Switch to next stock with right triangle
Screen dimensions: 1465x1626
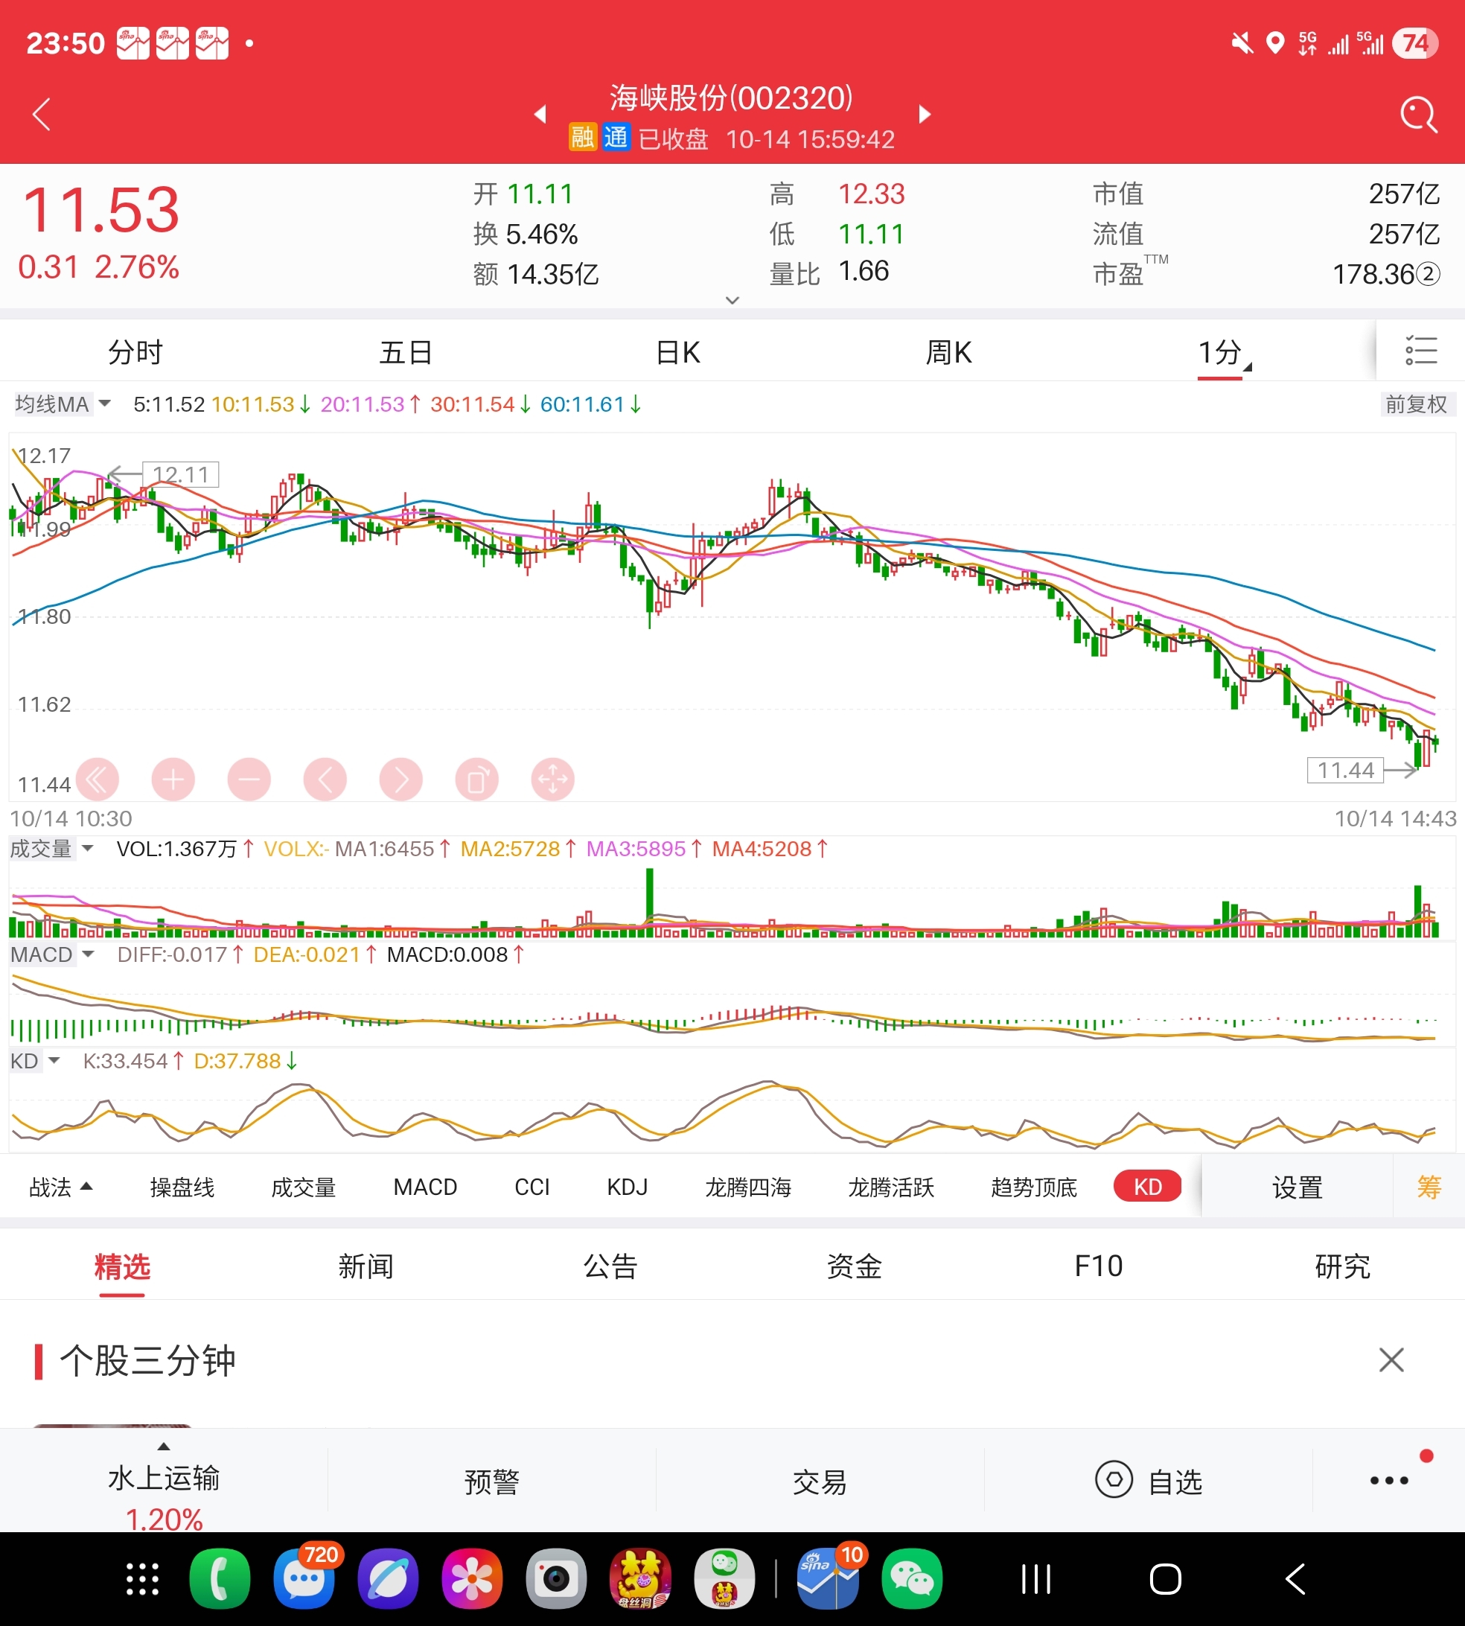point(925,115)
